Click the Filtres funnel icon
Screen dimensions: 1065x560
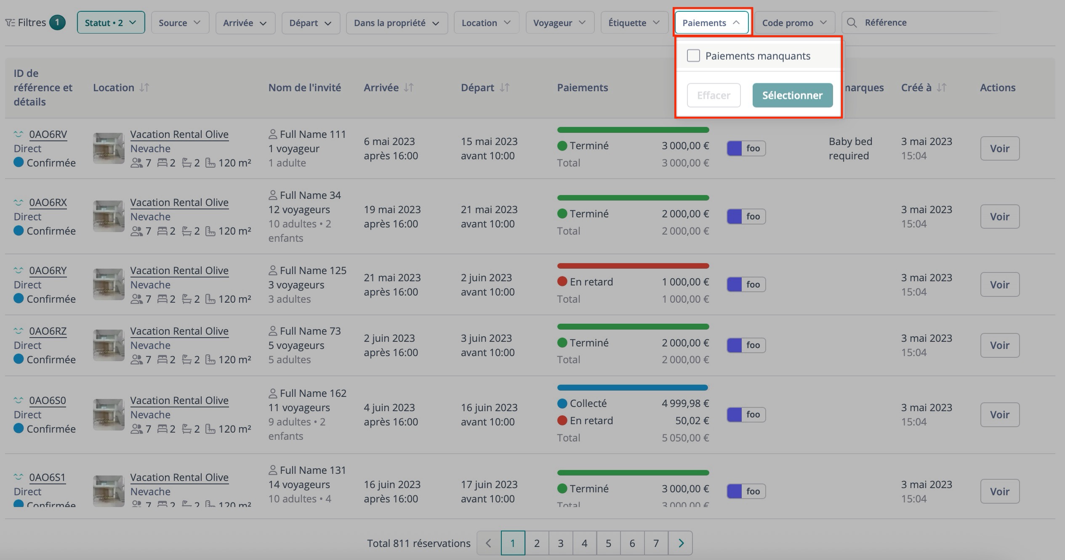tap(10, 22)
